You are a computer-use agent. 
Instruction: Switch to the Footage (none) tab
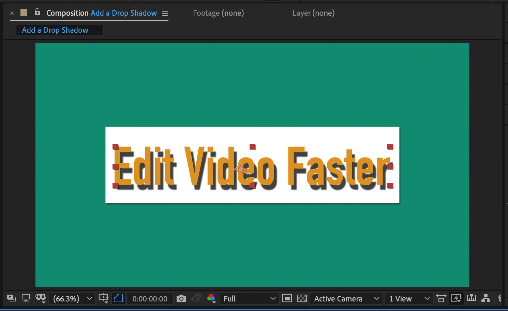[x=219, y=13]
